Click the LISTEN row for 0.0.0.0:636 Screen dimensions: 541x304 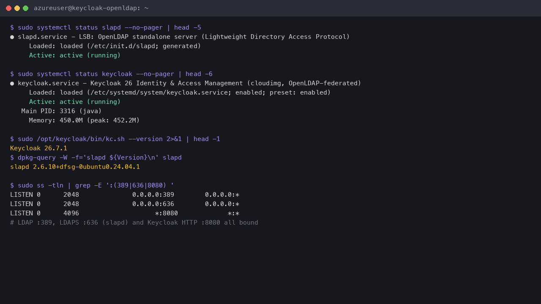click(125, 204)
